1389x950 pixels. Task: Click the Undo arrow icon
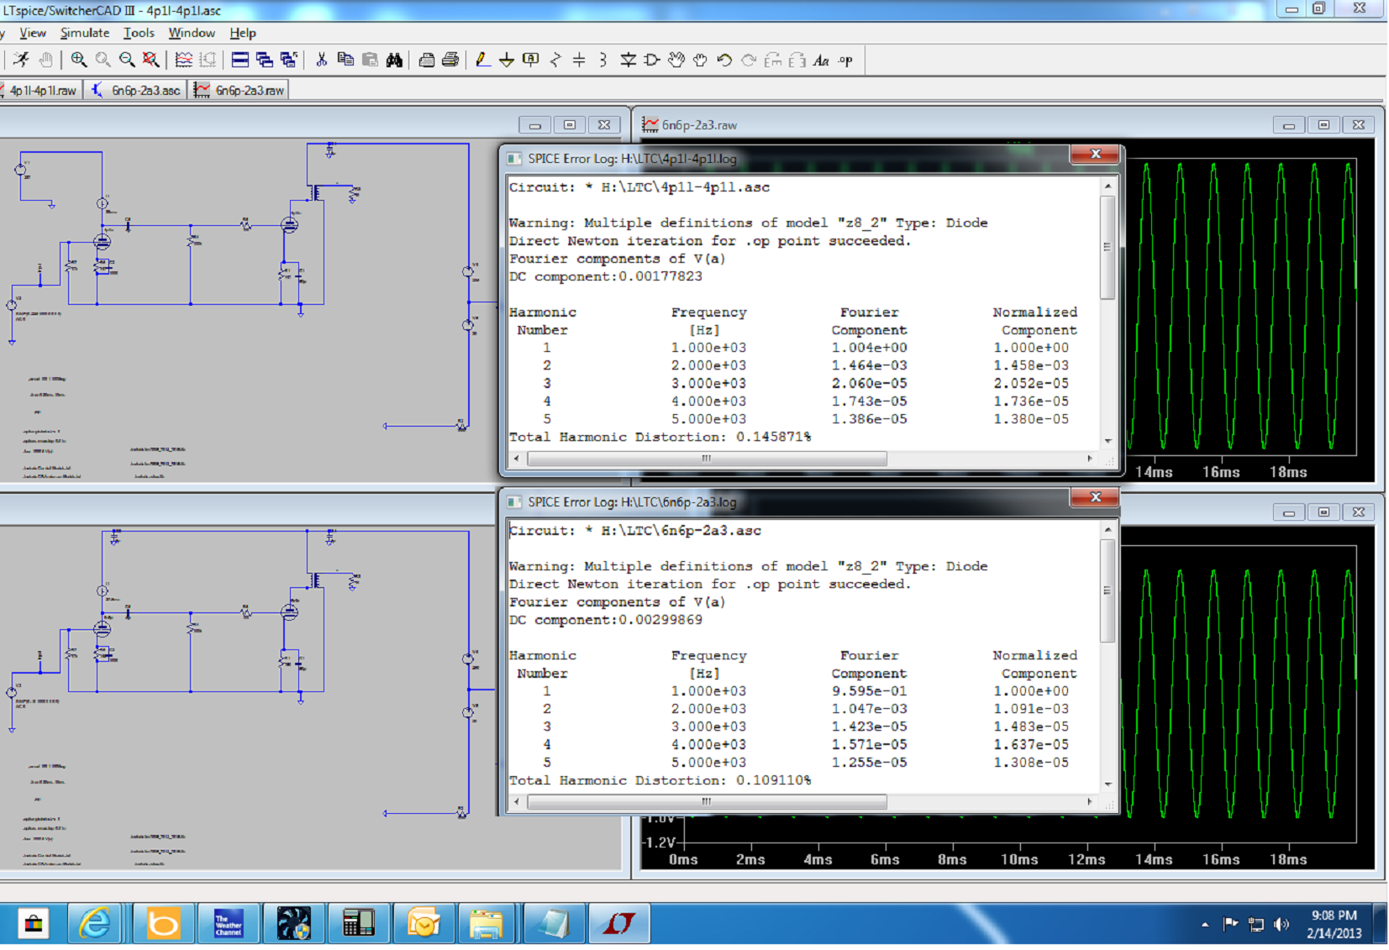724,60
